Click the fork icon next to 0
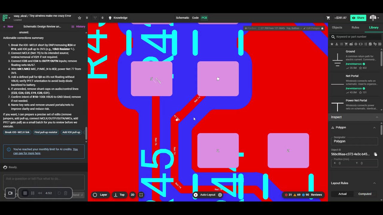The image size is (383, 215). click(95, 18)
